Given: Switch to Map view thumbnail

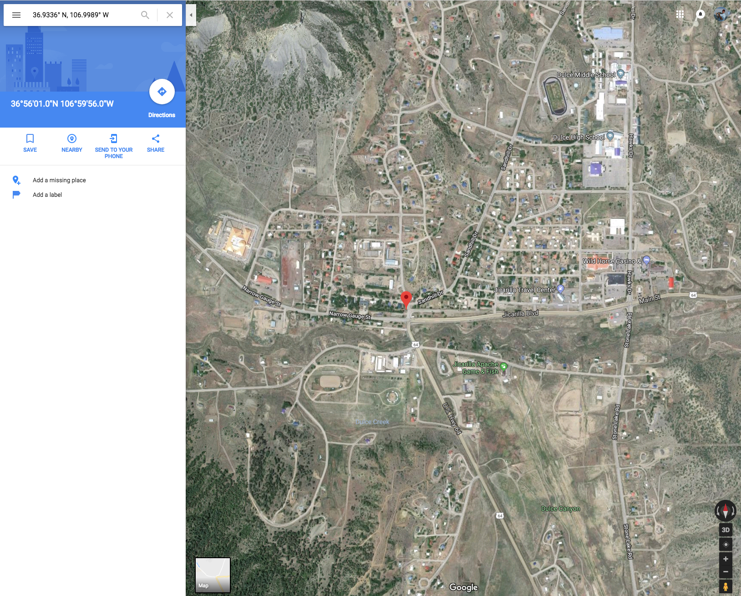Looking at the screenshot, I should pyautogui.click(x=213, y=575).
